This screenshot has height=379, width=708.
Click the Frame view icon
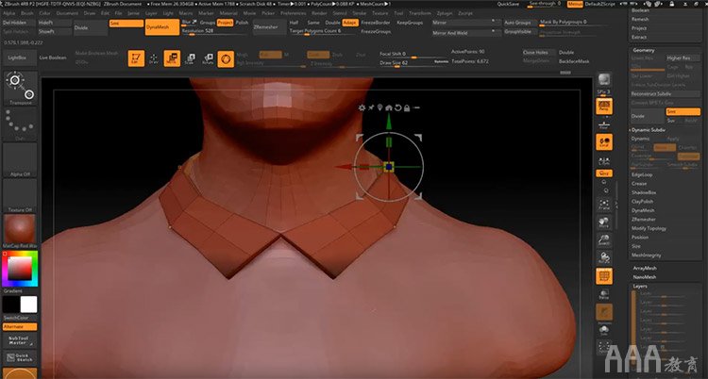pos(604,204)
